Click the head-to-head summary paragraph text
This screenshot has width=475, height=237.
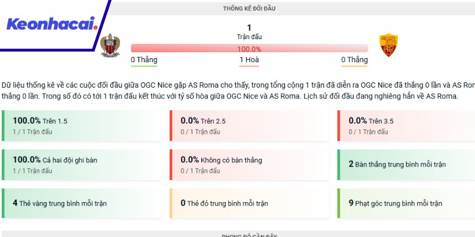[237, 90]
